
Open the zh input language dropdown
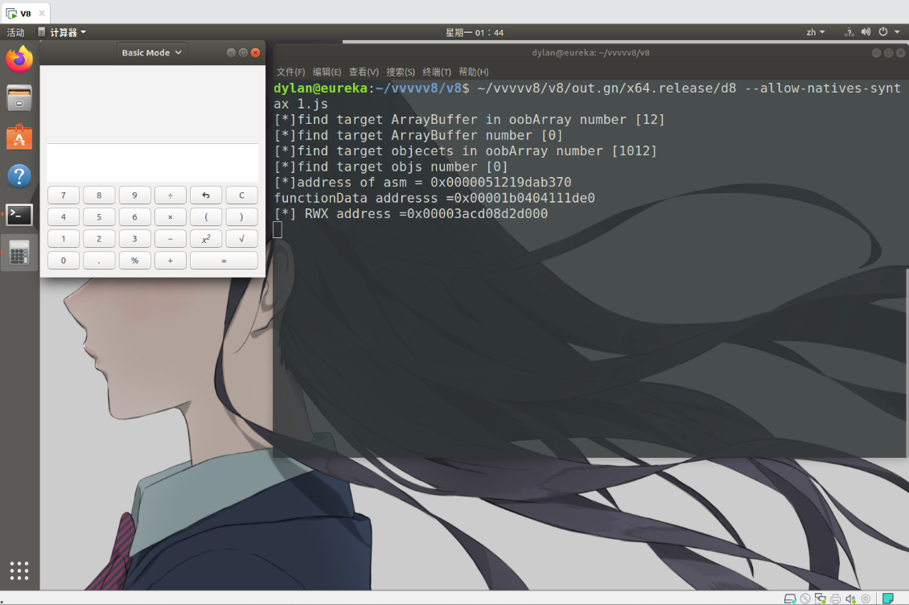click(x=816, y=32)
